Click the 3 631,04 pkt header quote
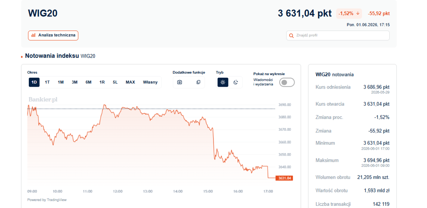427x208 pixels. tap(305, 13)
